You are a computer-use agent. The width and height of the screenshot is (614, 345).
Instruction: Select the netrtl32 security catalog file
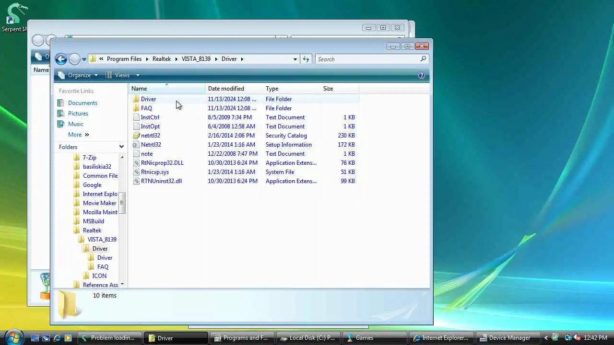[151, 136]
